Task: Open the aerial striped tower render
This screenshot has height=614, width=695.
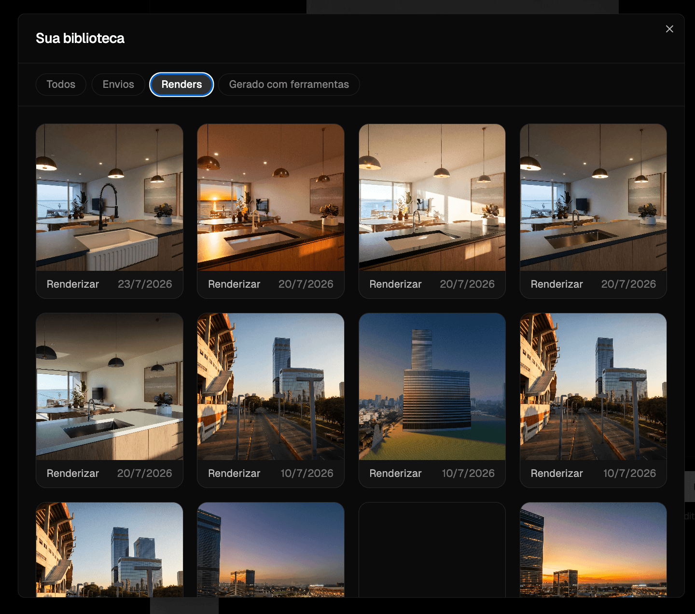Action: pyautogui.click(x=432, y=387)
